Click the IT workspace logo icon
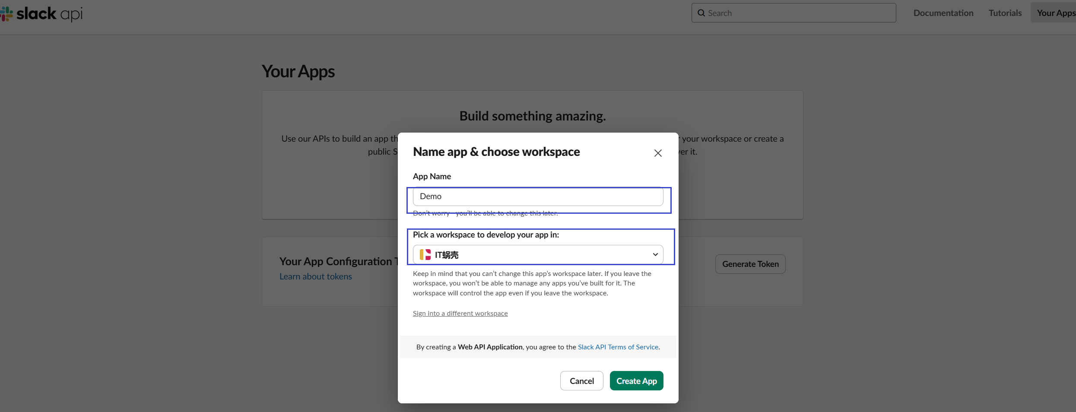Screen dimensions: 1076x412 coord(425,255)
